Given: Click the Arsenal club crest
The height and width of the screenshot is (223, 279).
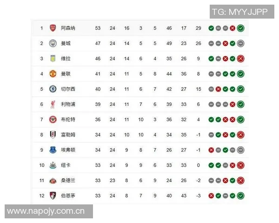Looking at the screenshot, I should (53, 28).
